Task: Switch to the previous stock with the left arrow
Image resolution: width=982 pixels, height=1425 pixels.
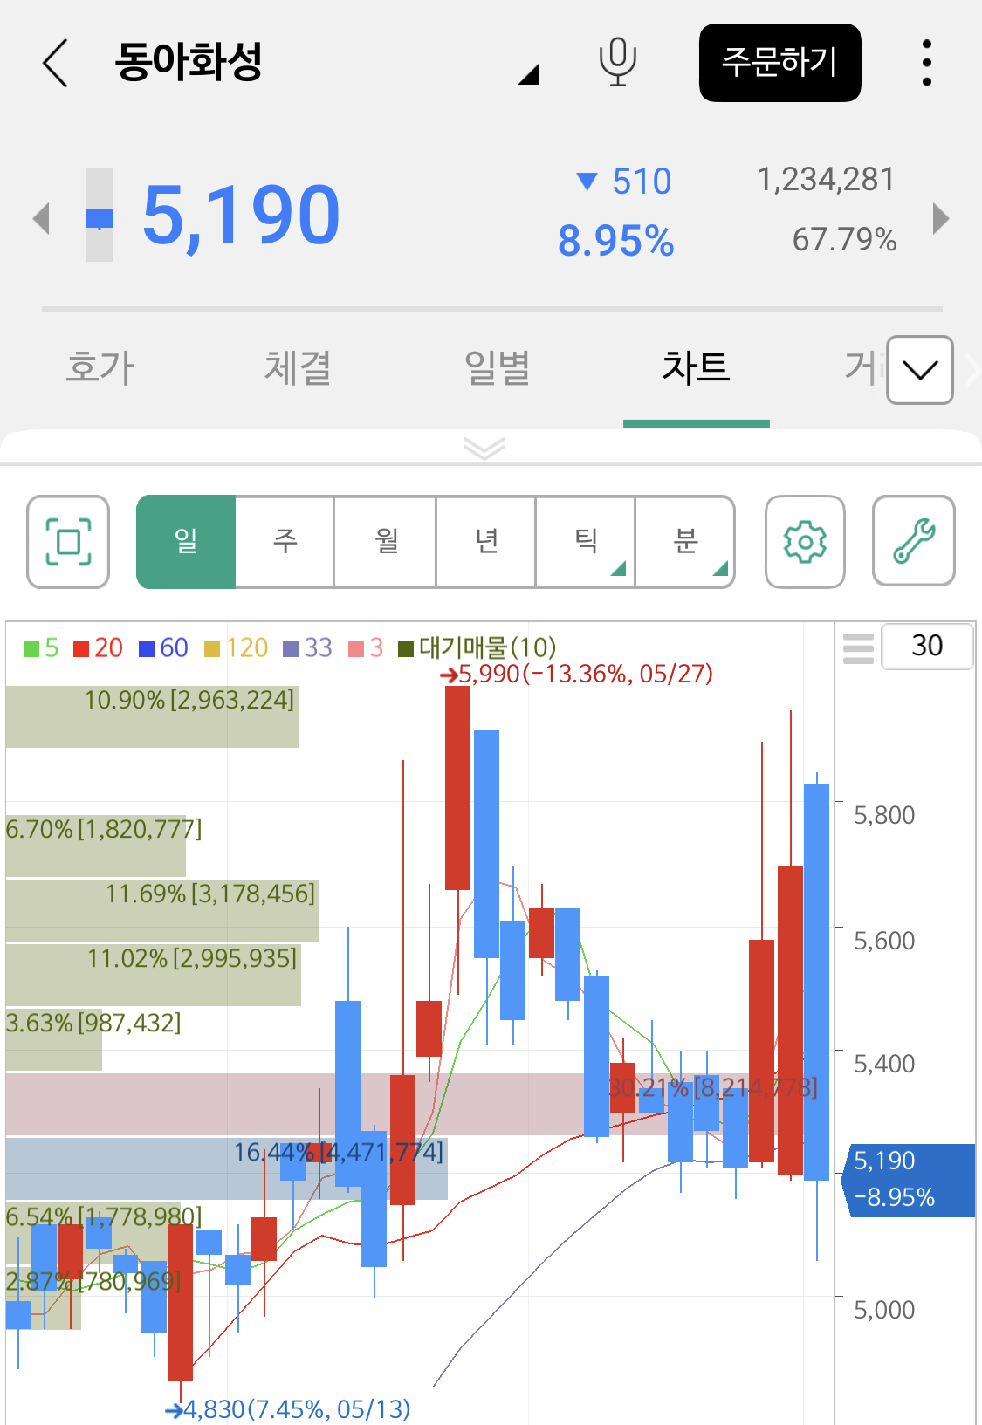Action: click(x=40, y=218)
